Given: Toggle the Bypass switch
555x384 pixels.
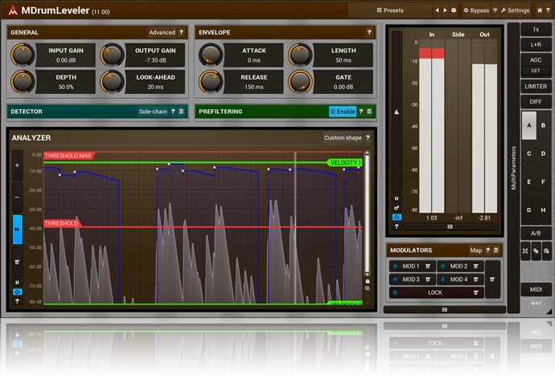Looking at the screenshot, I should pyautogui.click(x=475, y=10).
